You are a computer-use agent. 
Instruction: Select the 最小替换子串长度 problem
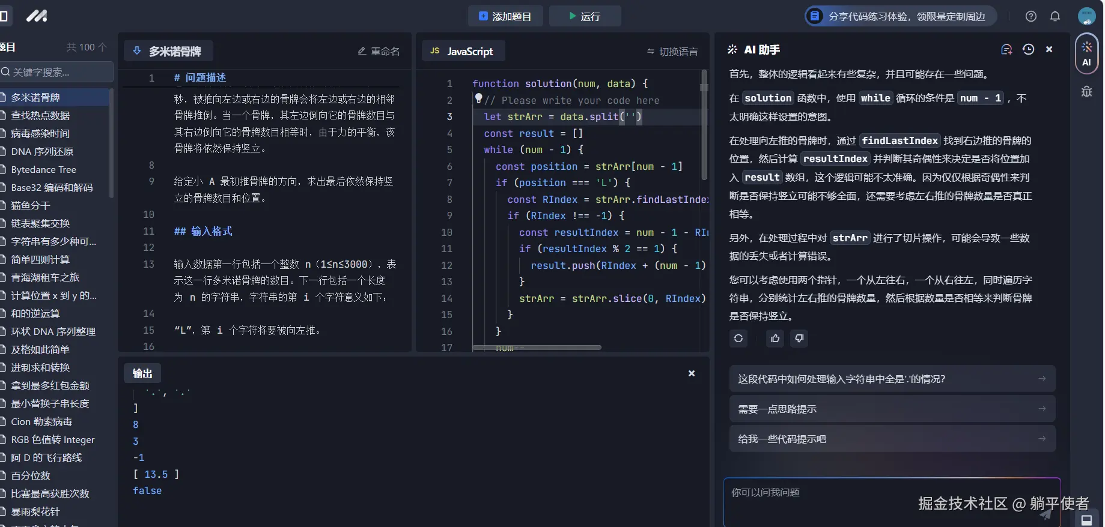click(54, 403)
